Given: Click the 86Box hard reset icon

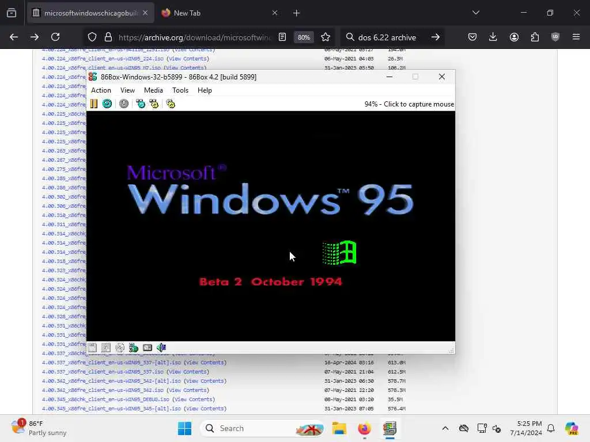Looking at the screenshot, I should [x=107, y=104].
